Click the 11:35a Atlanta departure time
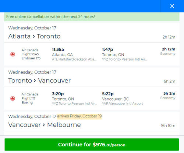184x153 pixels. 58,50
